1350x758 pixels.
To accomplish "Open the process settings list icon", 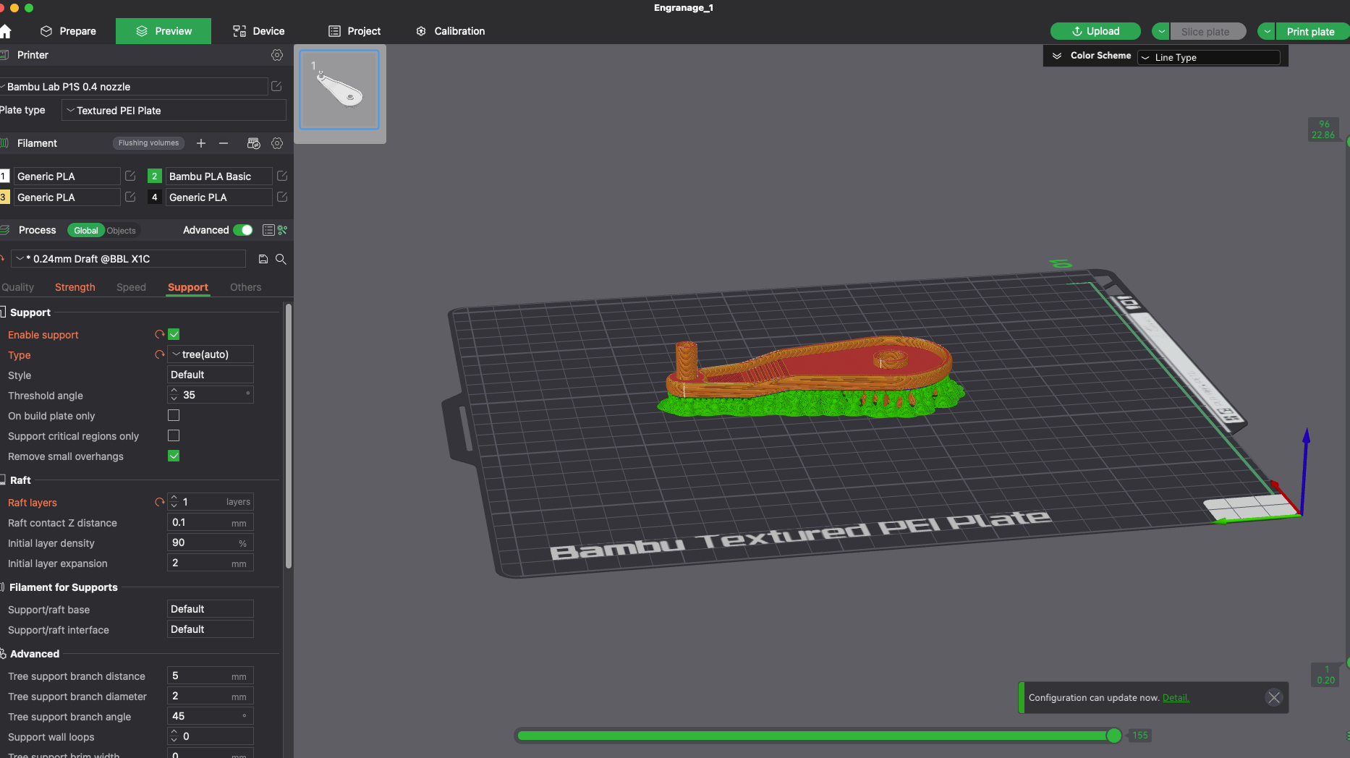I will 268,230.
